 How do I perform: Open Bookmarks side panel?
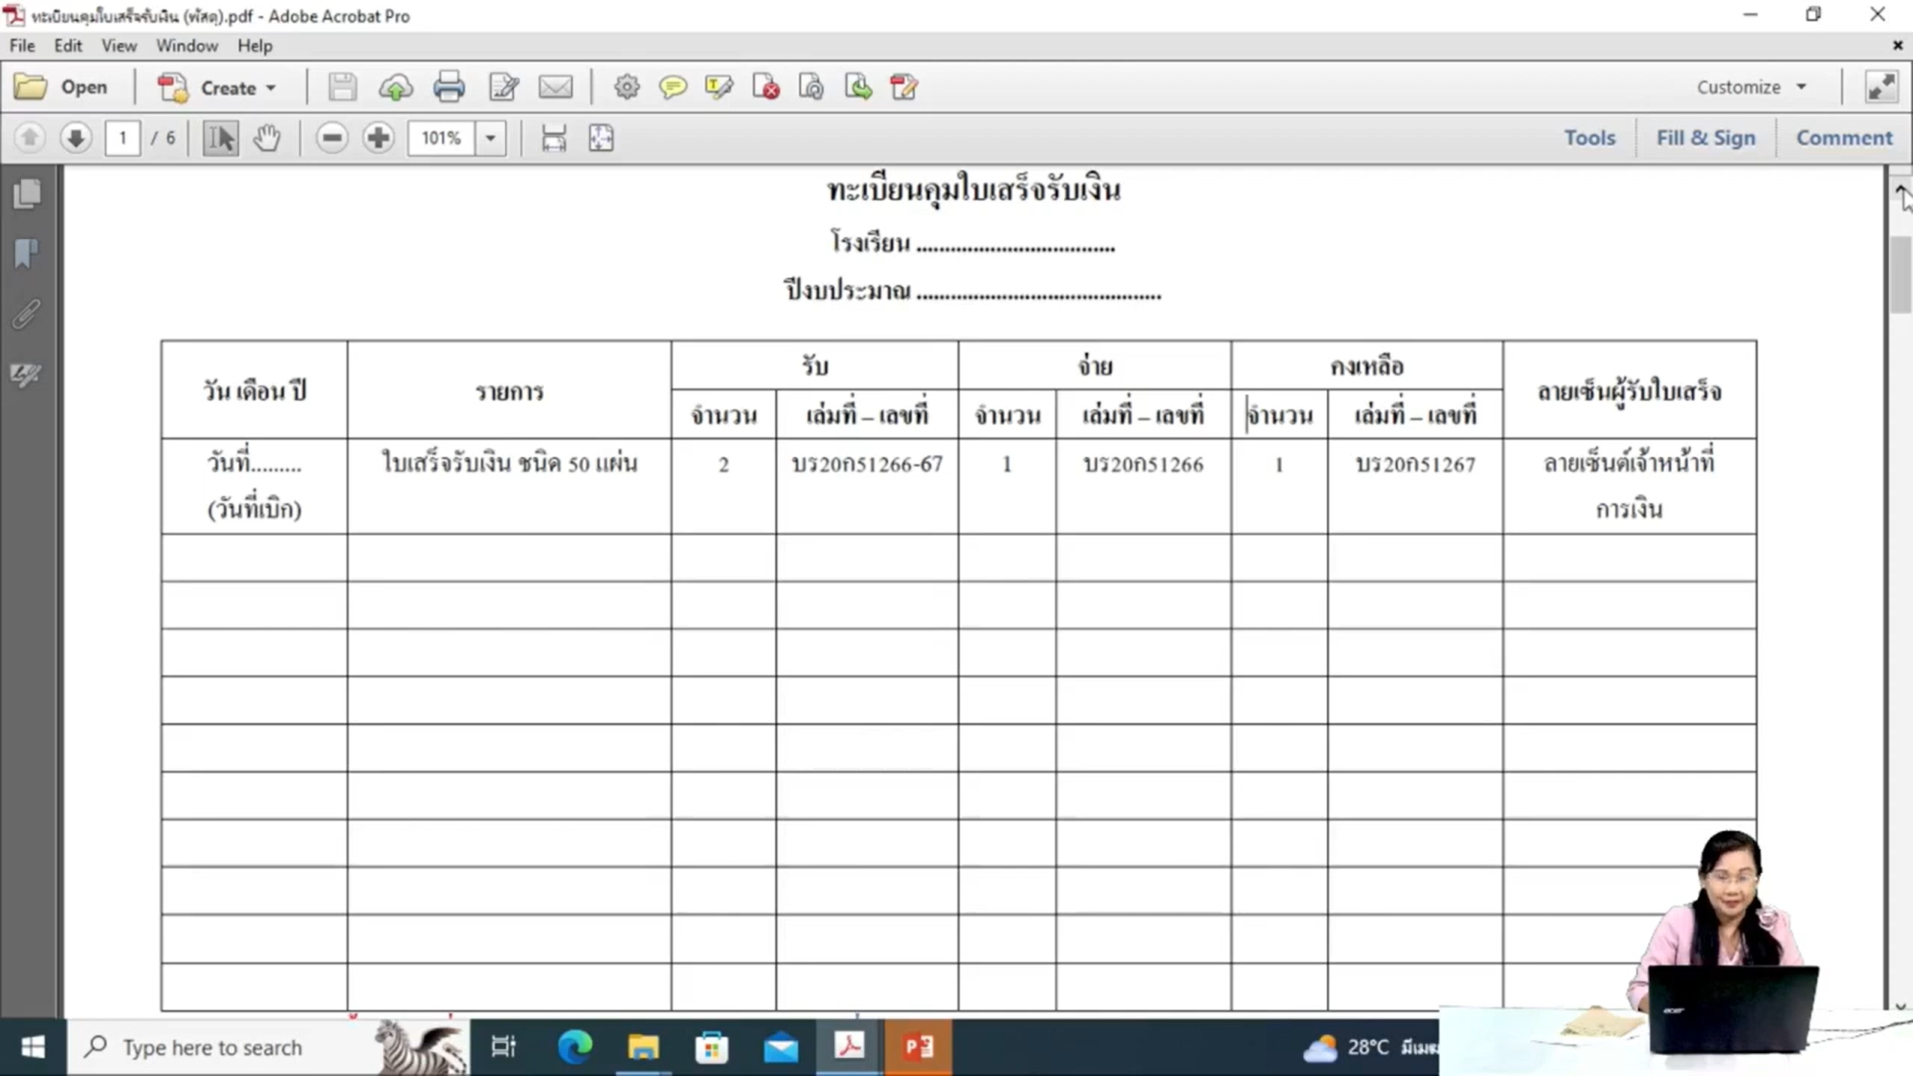click(27, 254)
